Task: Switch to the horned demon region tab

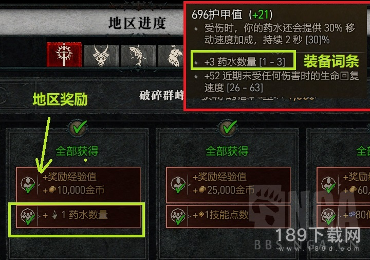Action: click(101, 56)
